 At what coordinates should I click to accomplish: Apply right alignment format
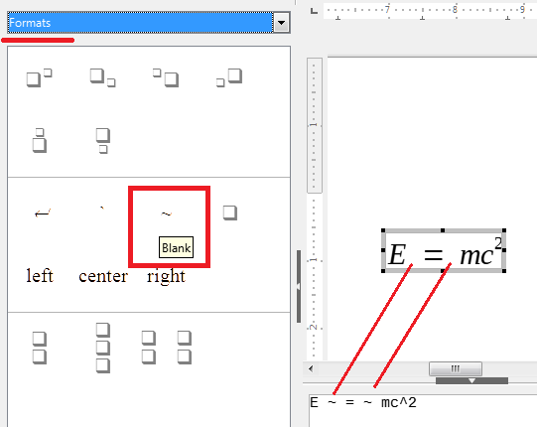(166, 276)
